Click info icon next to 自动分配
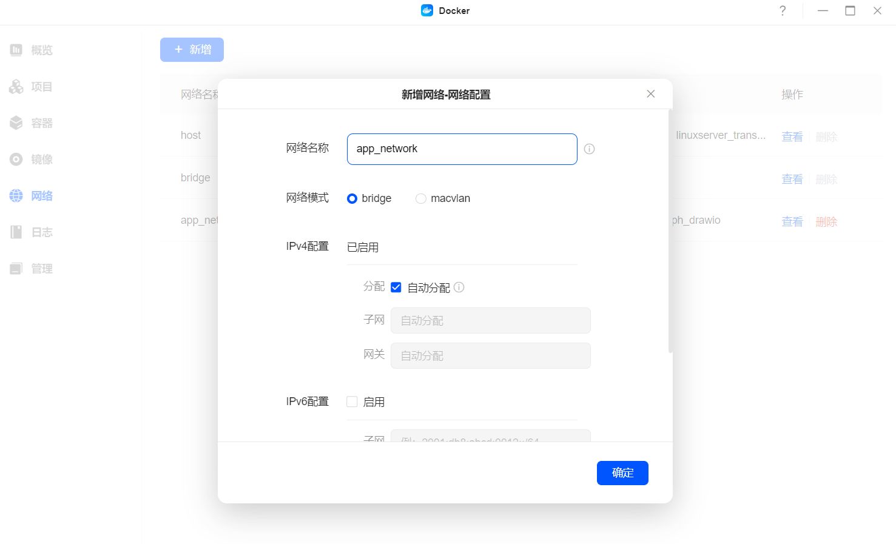Image resolution: width=896 pixels, height=544 pixels. [x=459, y=287]
